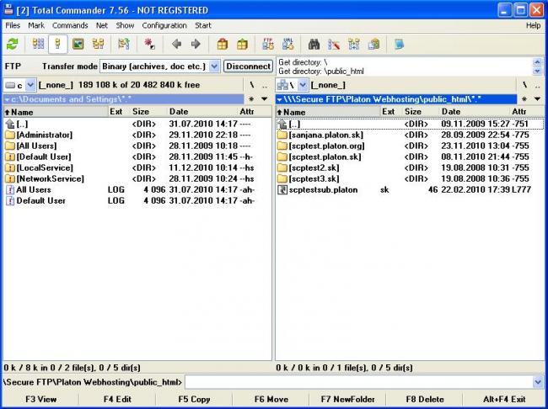Screen dimensions: 548x409
Task: Click the left panel parent directory dots button
Action: [x=265, y=85]
